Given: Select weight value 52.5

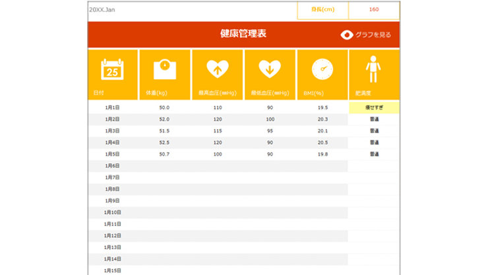Looking at the screenshot, I should pyautogui.click(x=164, y=142).
